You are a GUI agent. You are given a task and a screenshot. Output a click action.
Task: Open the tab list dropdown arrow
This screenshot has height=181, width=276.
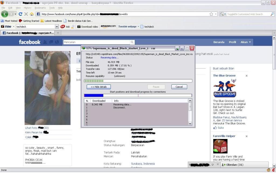click(274, 33)
